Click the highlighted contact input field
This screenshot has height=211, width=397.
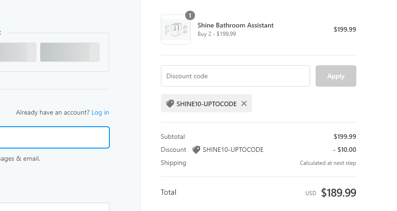tap(55, 137)
